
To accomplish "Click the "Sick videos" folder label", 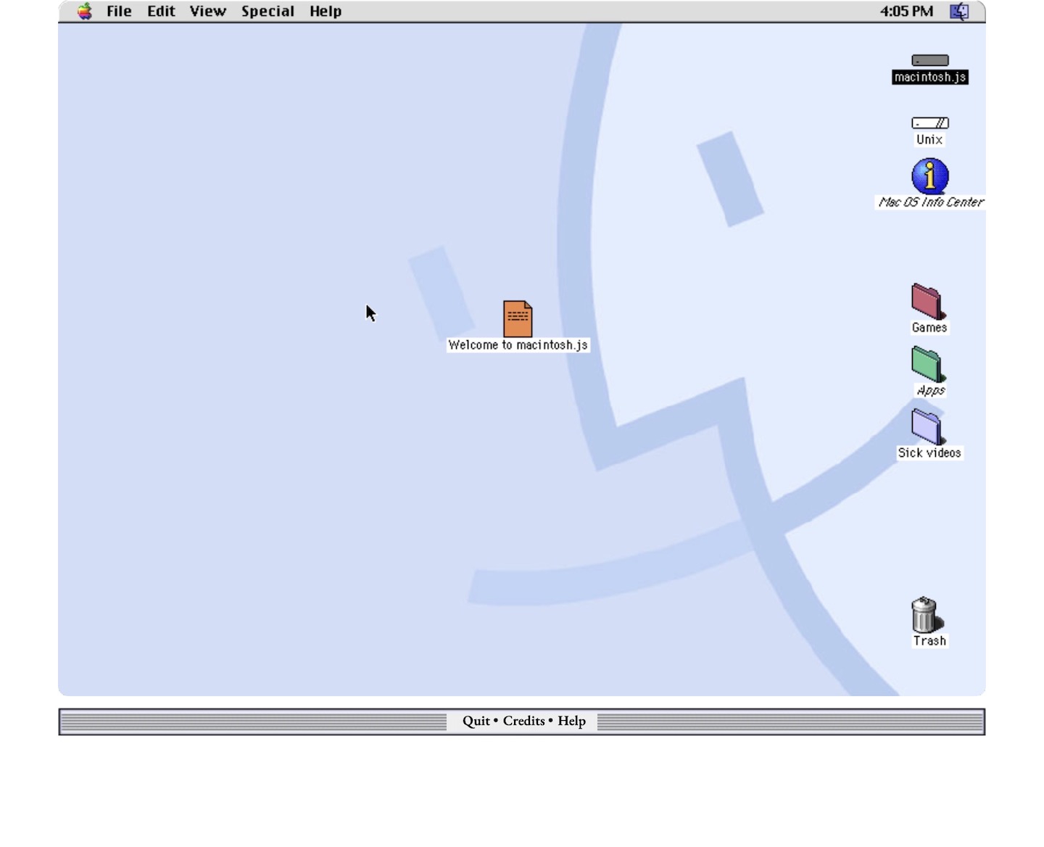I will pos(929,453).
